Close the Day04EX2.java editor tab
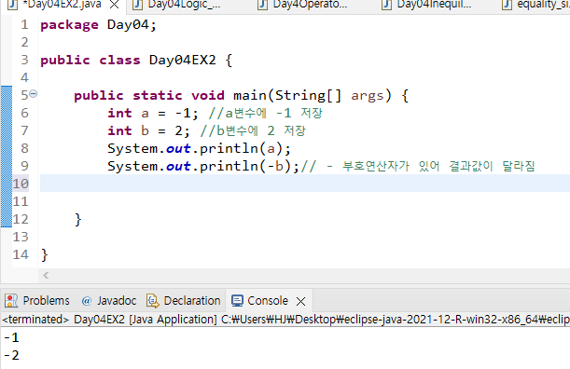The height and width of the screenshot is (369, 570). pyautogui.click(x=115, y=5)
